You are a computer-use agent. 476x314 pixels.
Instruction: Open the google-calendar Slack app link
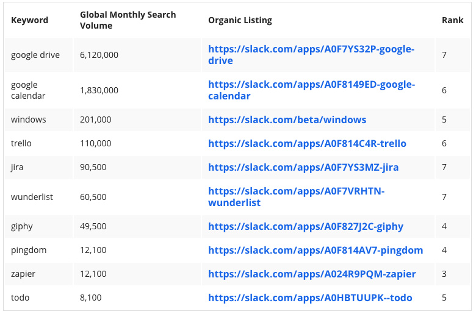pos(311,90)
